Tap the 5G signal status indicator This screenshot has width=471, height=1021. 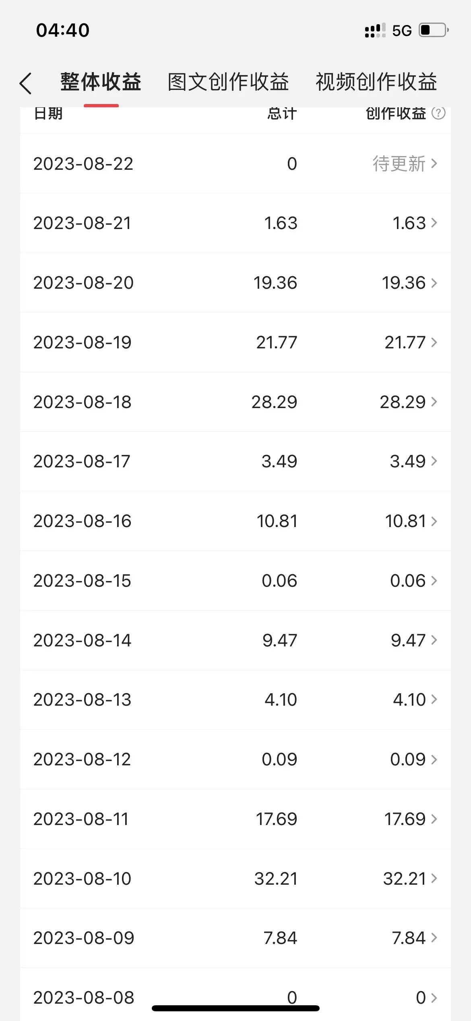(x=401, y=31)
